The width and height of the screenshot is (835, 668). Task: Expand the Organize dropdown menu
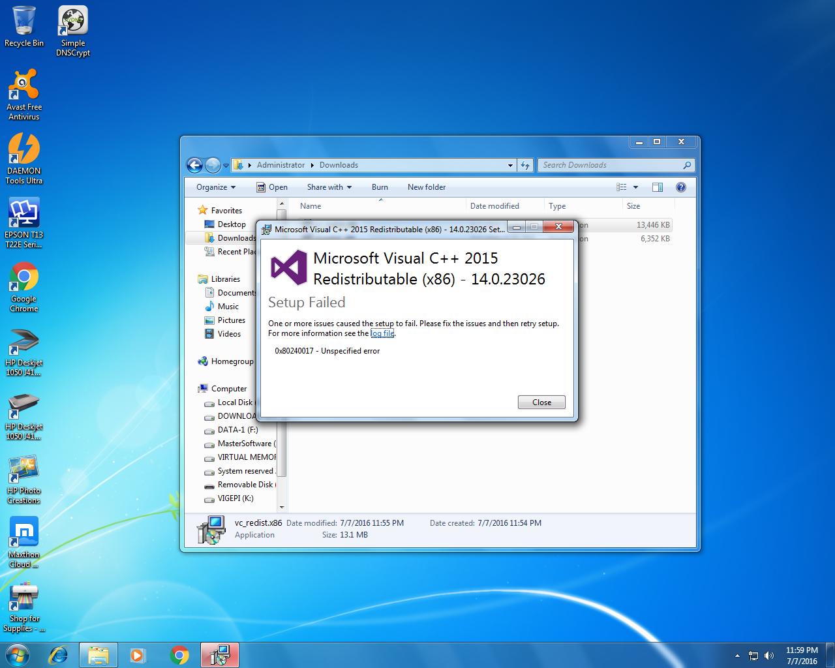click(x=216, y=187)
